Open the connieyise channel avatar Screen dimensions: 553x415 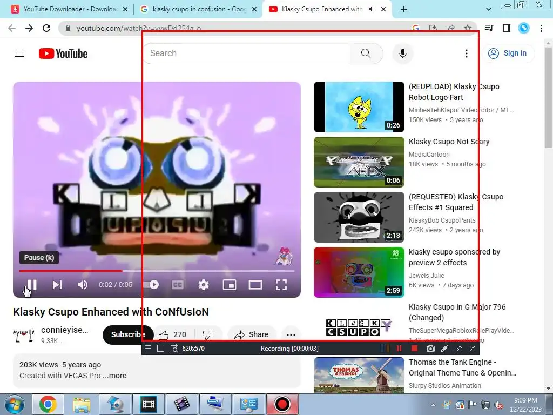pos(24,334)
